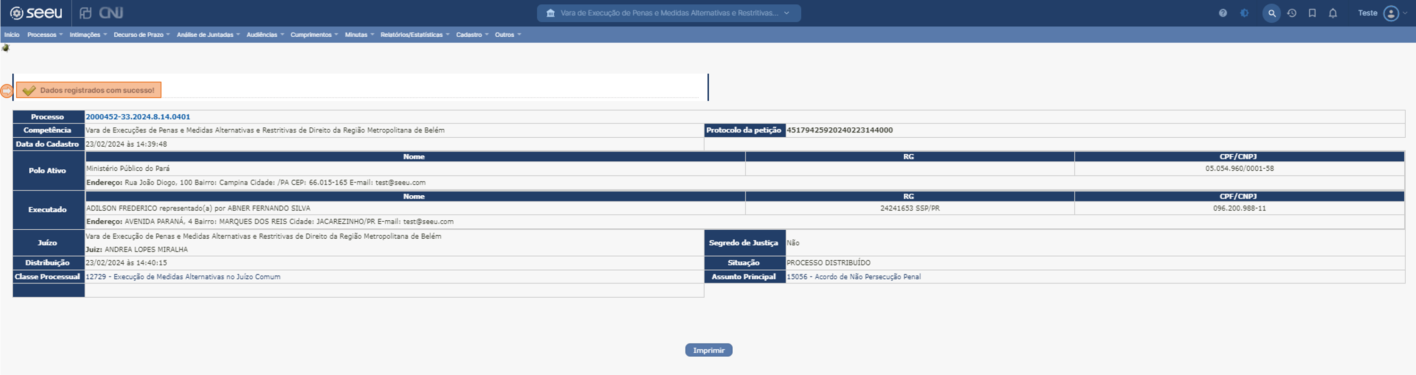Click the PROCESSO DISTRIBUÍDO status
1416x375 pixels.
[x=828, y=263]
